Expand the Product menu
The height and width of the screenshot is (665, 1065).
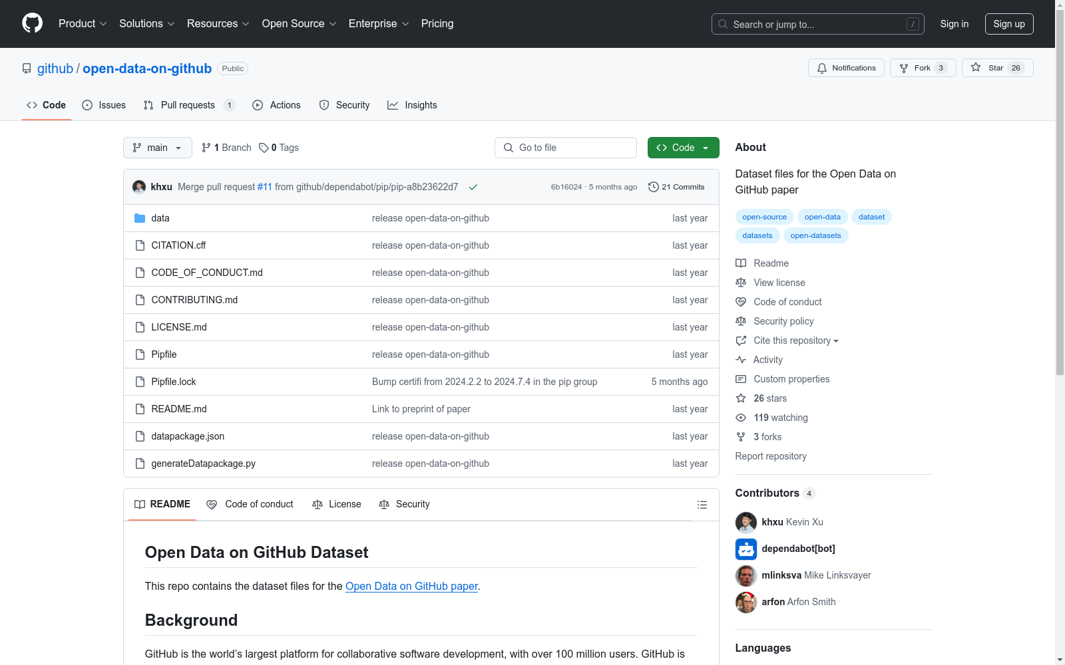point(83,24)
